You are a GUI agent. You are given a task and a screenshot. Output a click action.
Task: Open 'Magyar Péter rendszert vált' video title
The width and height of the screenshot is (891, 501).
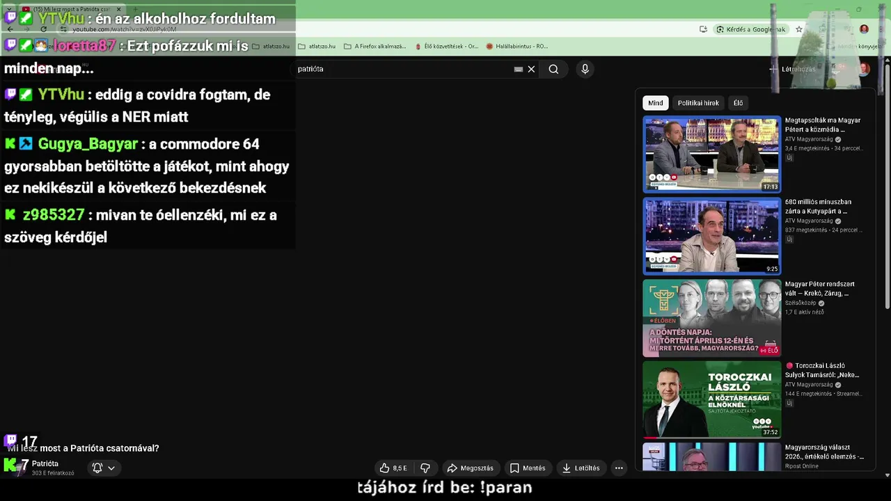[x=820, y=289]
